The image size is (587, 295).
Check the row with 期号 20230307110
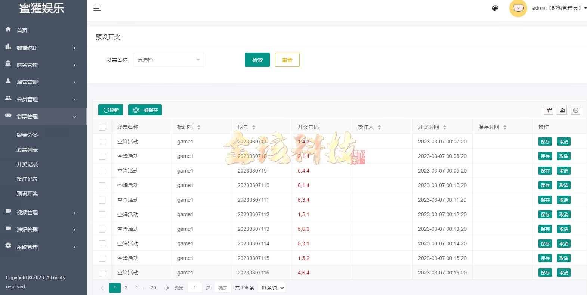102,186
